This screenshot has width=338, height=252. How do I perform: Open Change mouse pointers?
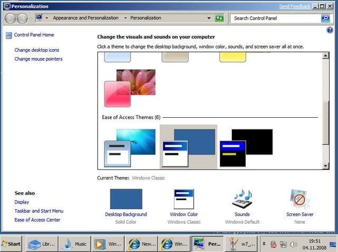39,59
